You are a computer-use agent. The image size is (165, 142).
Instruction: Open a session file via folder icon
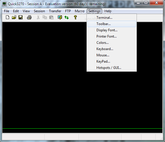point(14,17)
